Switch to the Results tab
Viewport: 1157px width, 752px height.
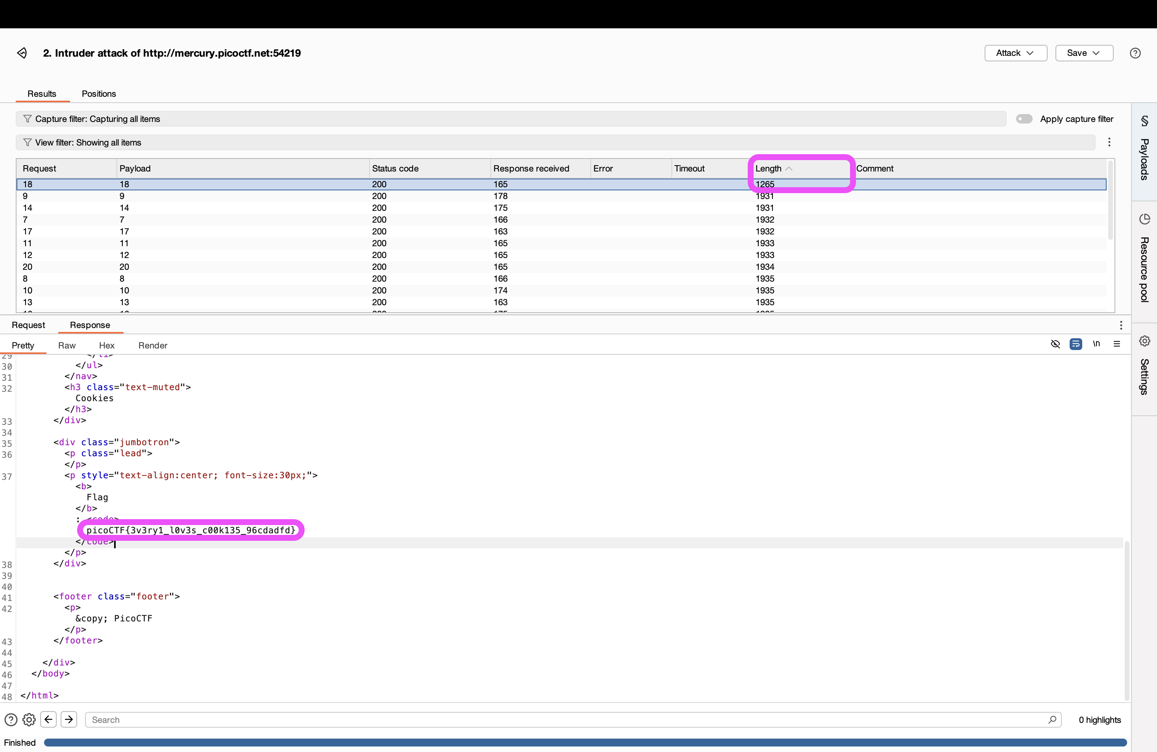tap(42, 94)
